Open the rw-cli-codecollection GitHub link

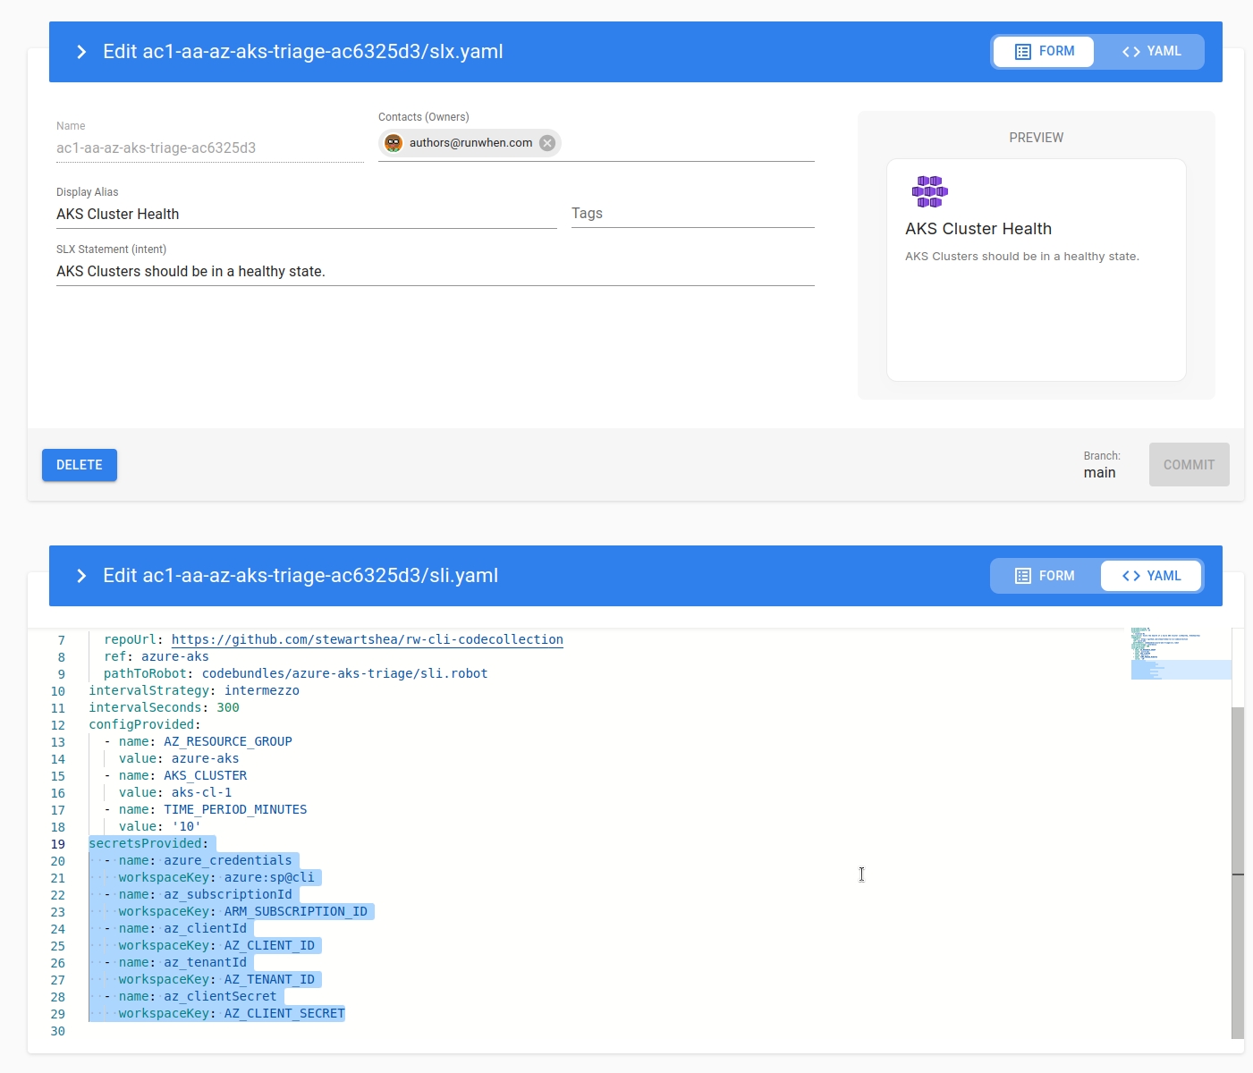pyautogui.click(x=367, y=639)
